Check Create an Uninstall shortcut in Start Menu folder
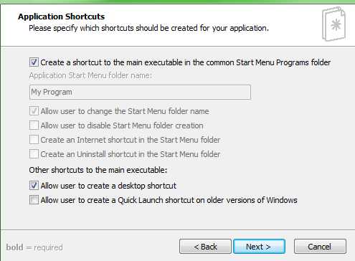355x261 pixels. [34, 154]
